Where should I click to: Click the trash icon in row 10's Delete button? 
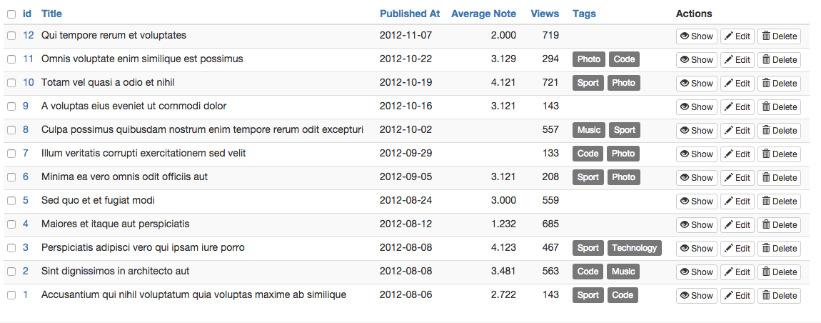[x=766, y=84]
